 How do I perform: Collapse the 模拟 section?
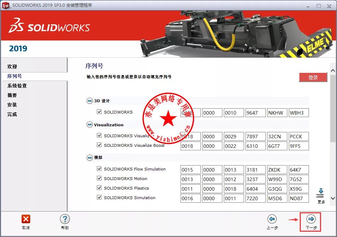tap(90, 158)
